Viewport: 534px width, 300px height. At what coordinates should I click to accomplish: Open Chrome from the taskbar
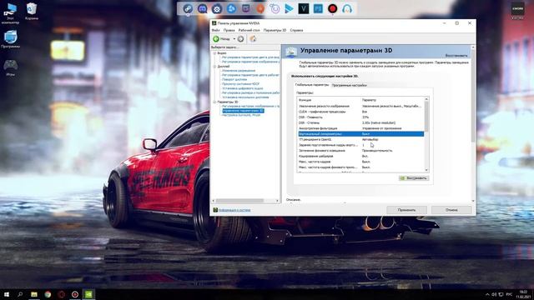tap(48, 294)
